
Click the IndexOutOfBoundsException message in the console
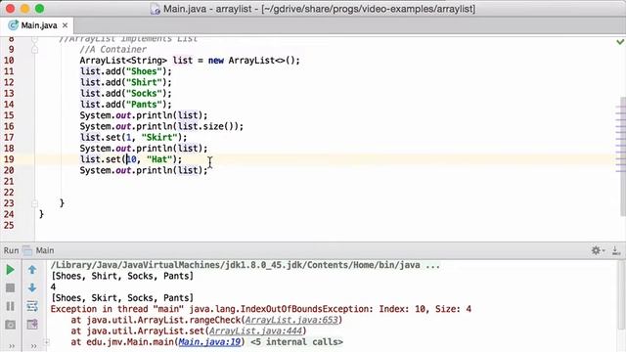click(x=261, y=309)
